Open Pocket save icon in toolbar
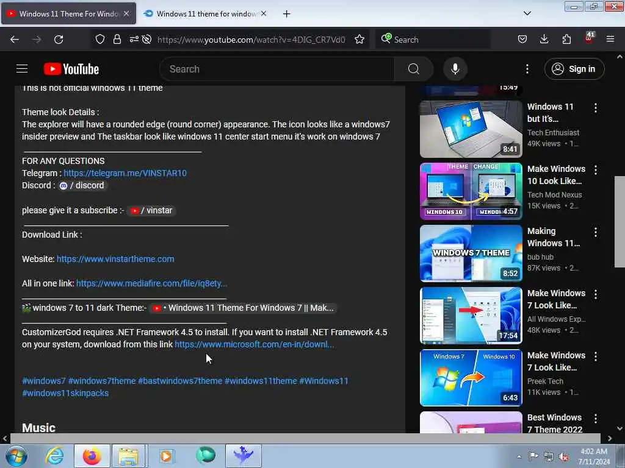This screenshot has width=625, height=468. pyautogui.click(x=522, y=40)
